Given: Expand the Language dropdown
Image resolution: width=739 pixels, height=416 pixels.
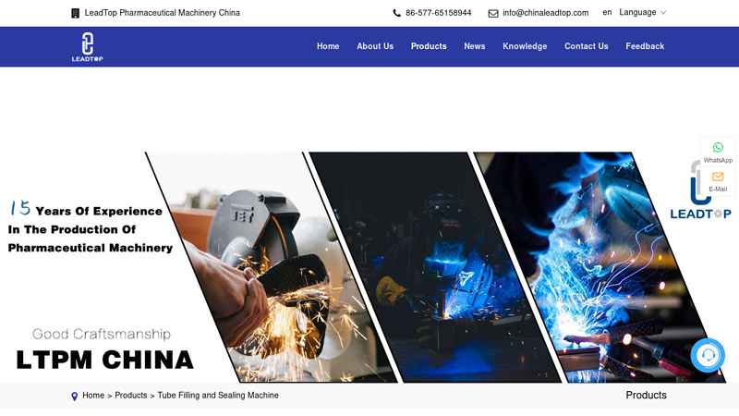Looking at the screenshot, I should tap(642, 12).
